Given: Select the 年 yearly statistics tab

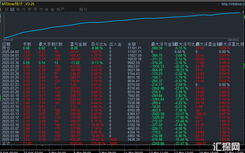Looking at the screenshot, I should [x=35, y=9].
